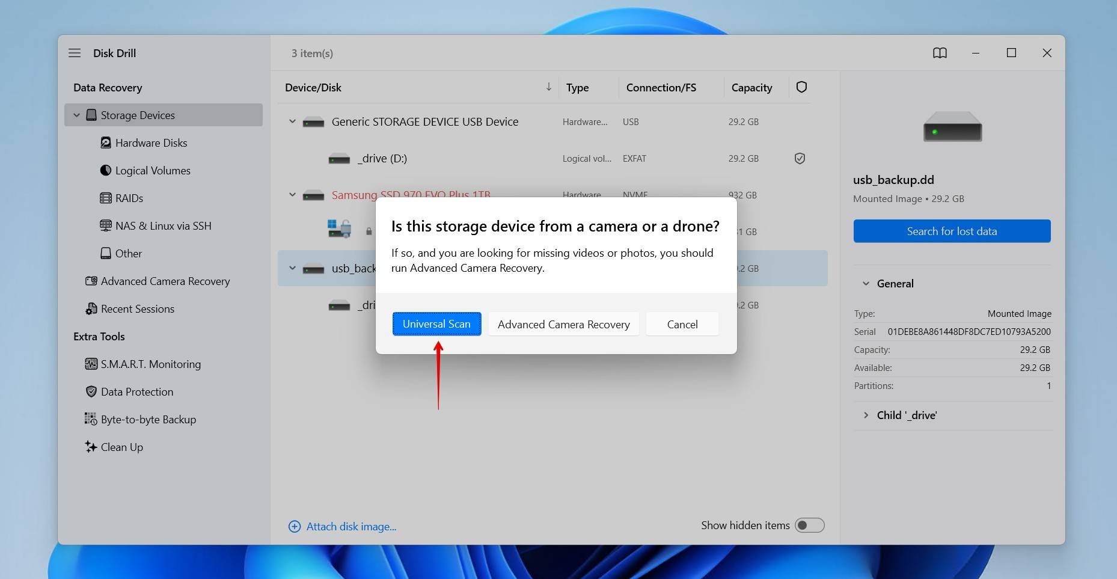
Task: Collapse the Generic STORAGE DEVICE USB Device entry
Action: click(x=292, y=121)
